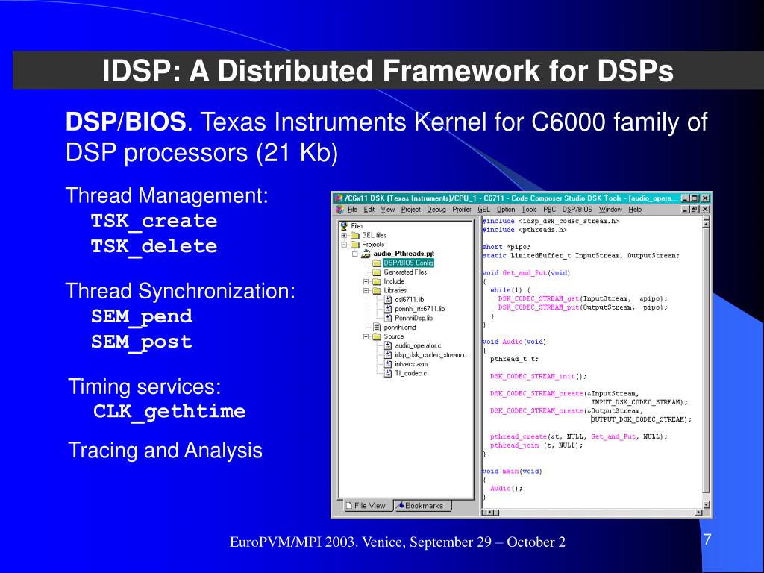Minimize the inner audio_operator document window
The width and height of the screenshot is (764, 573).
point(686,210)
